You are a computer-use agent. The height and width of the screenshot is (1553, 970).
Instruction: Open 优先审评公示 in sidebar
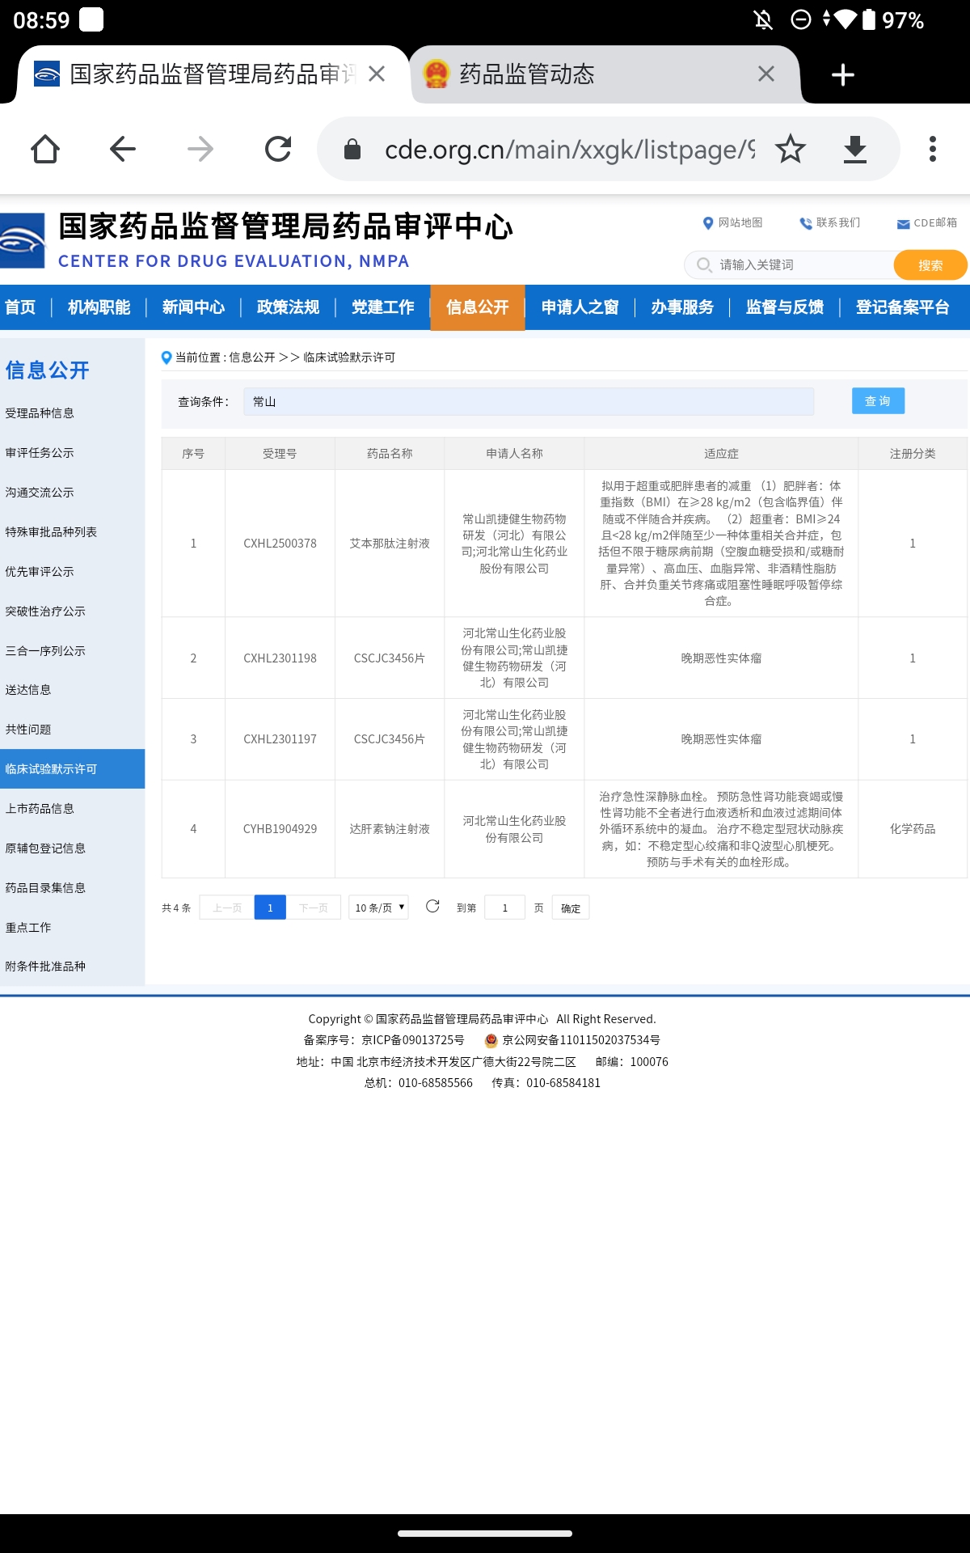click(x=40, y=572)
